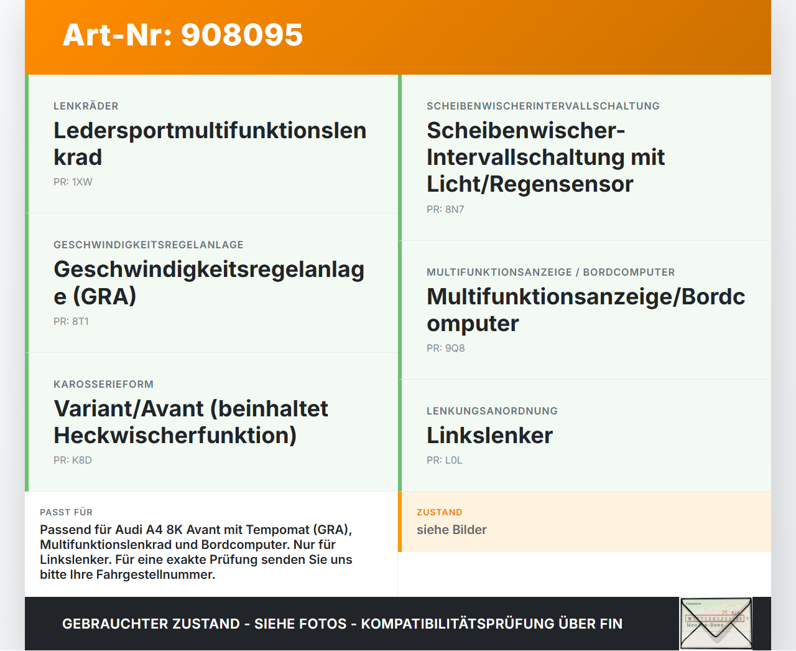The width and height of the screenshot is (796, 651).
Task: Click the GEBRAUCHTER ZUSTAND footer banner text
Action: point(342,624)
